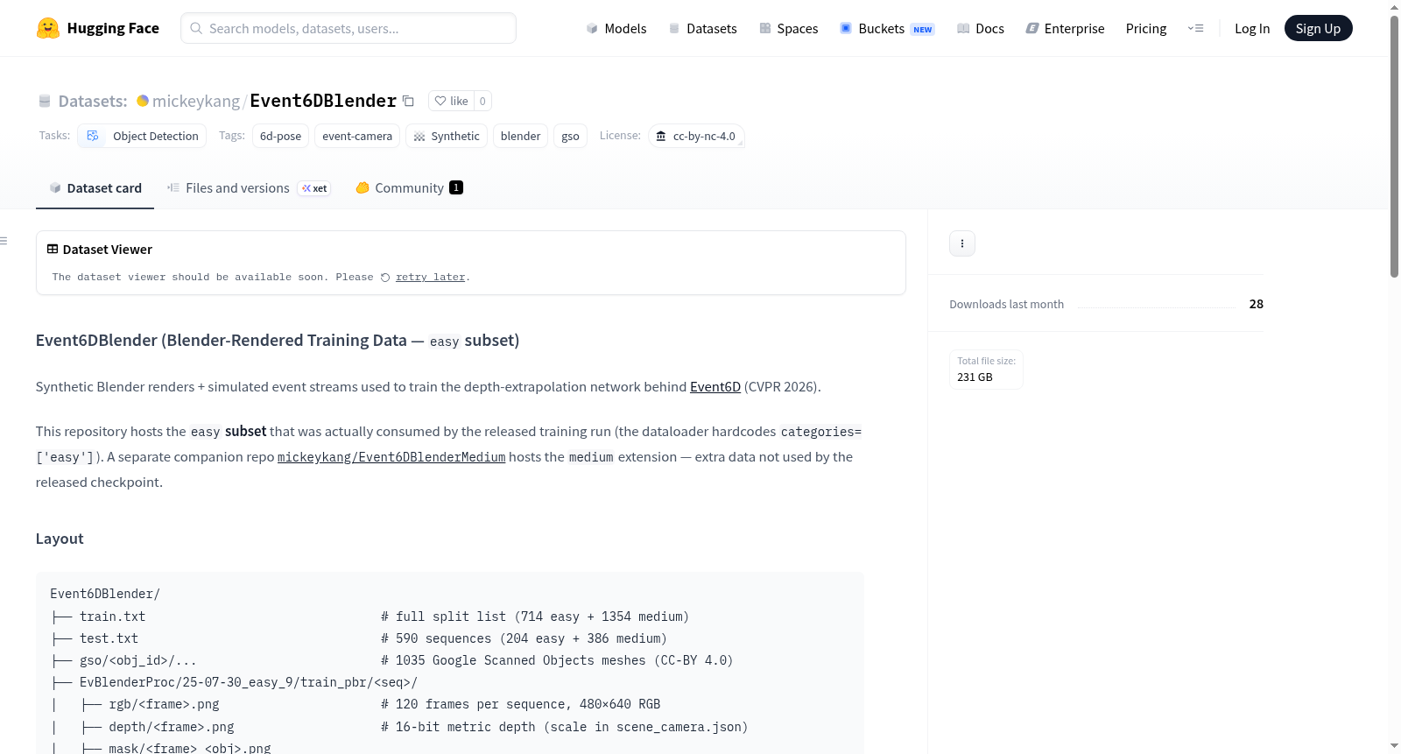1401x754 pixels.
Task: Open the Pricing page
Action: click(1146, 28)
